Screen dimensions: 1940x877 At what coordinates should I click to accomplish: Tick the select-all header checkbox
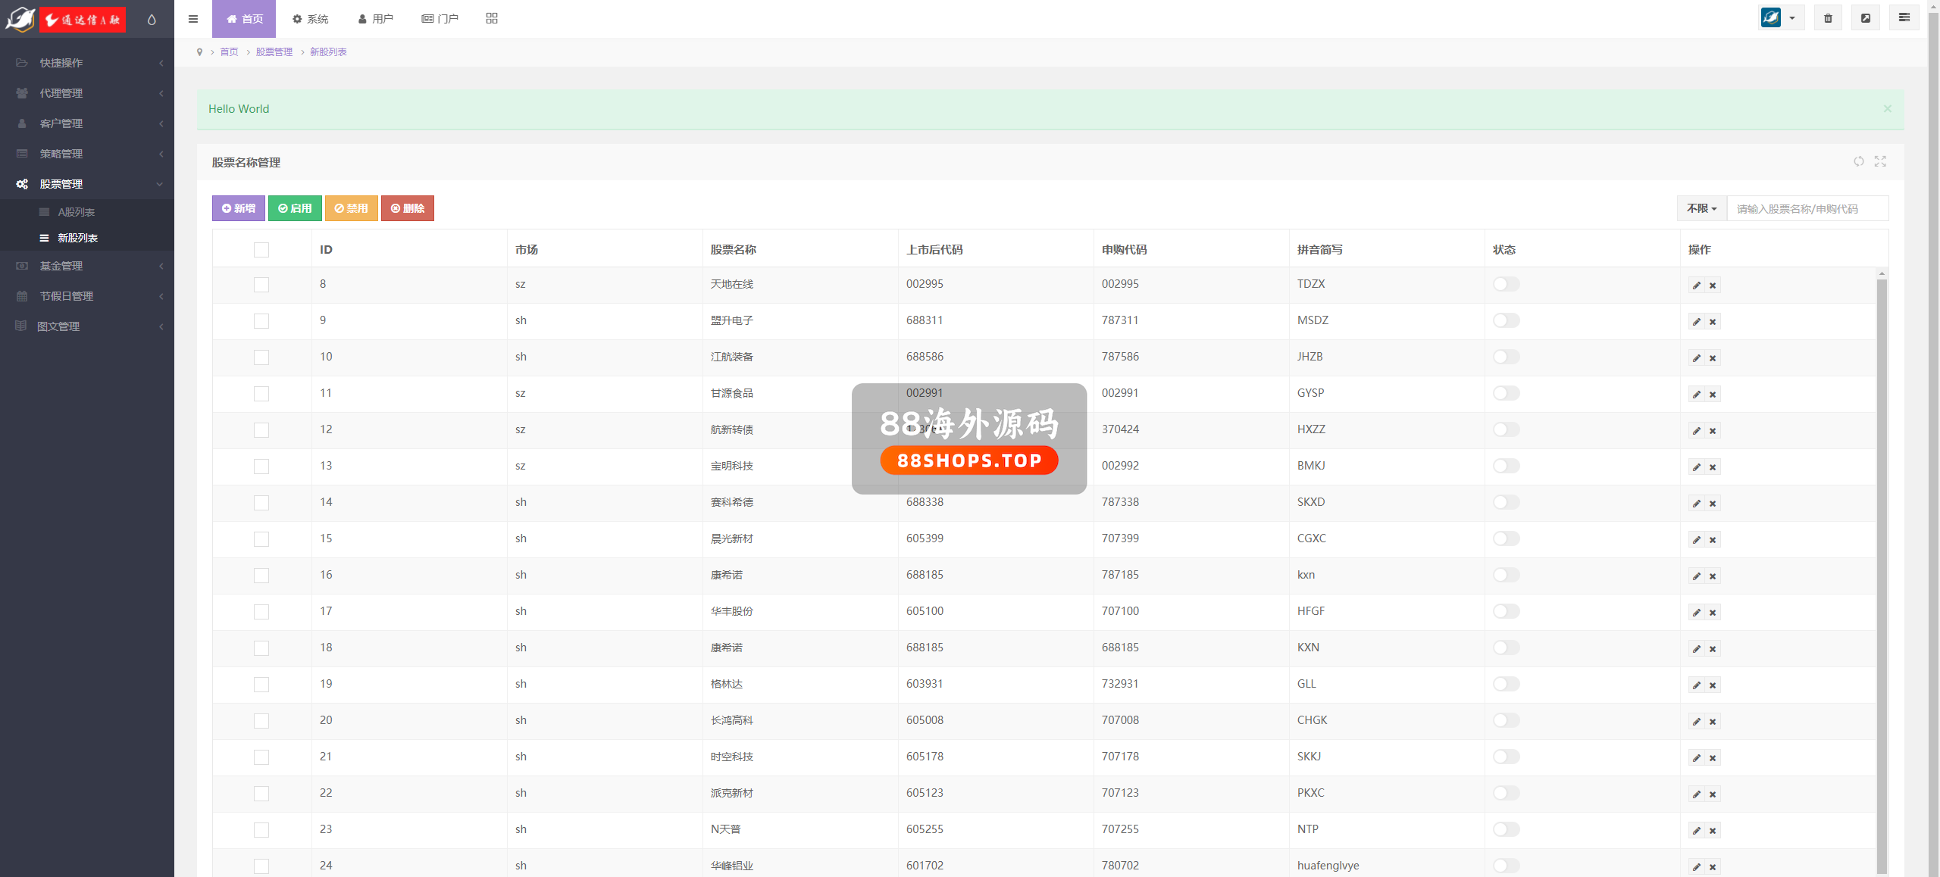261,250
